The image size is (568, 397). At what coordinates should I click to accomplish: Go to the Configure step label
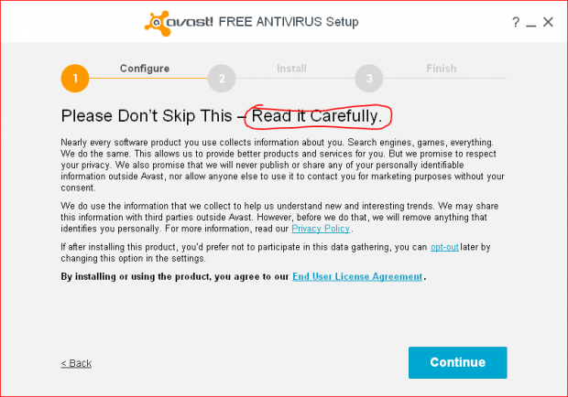click(x=145, y=69)
